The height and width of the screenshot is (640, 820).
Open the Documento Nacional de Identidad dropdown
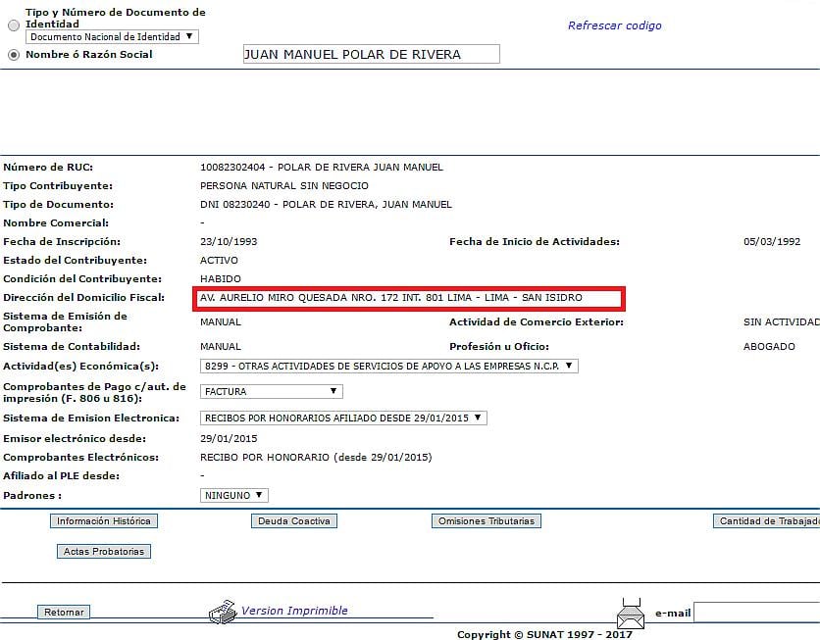(x=112, y=36)
